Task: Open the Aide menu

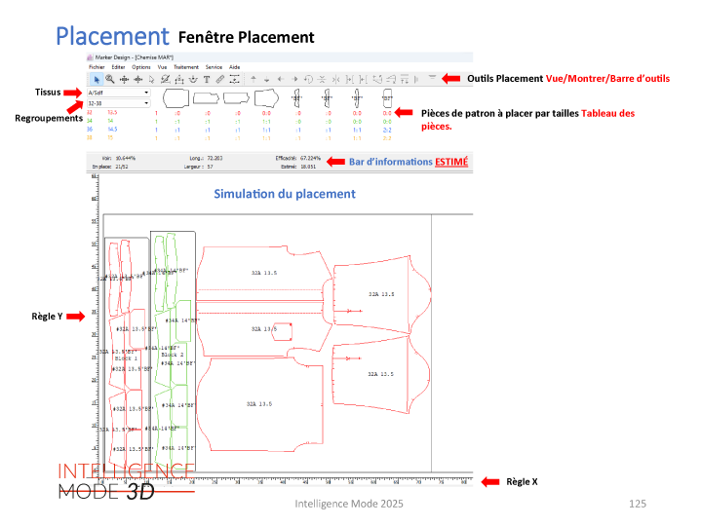Action: pos(234,66)
